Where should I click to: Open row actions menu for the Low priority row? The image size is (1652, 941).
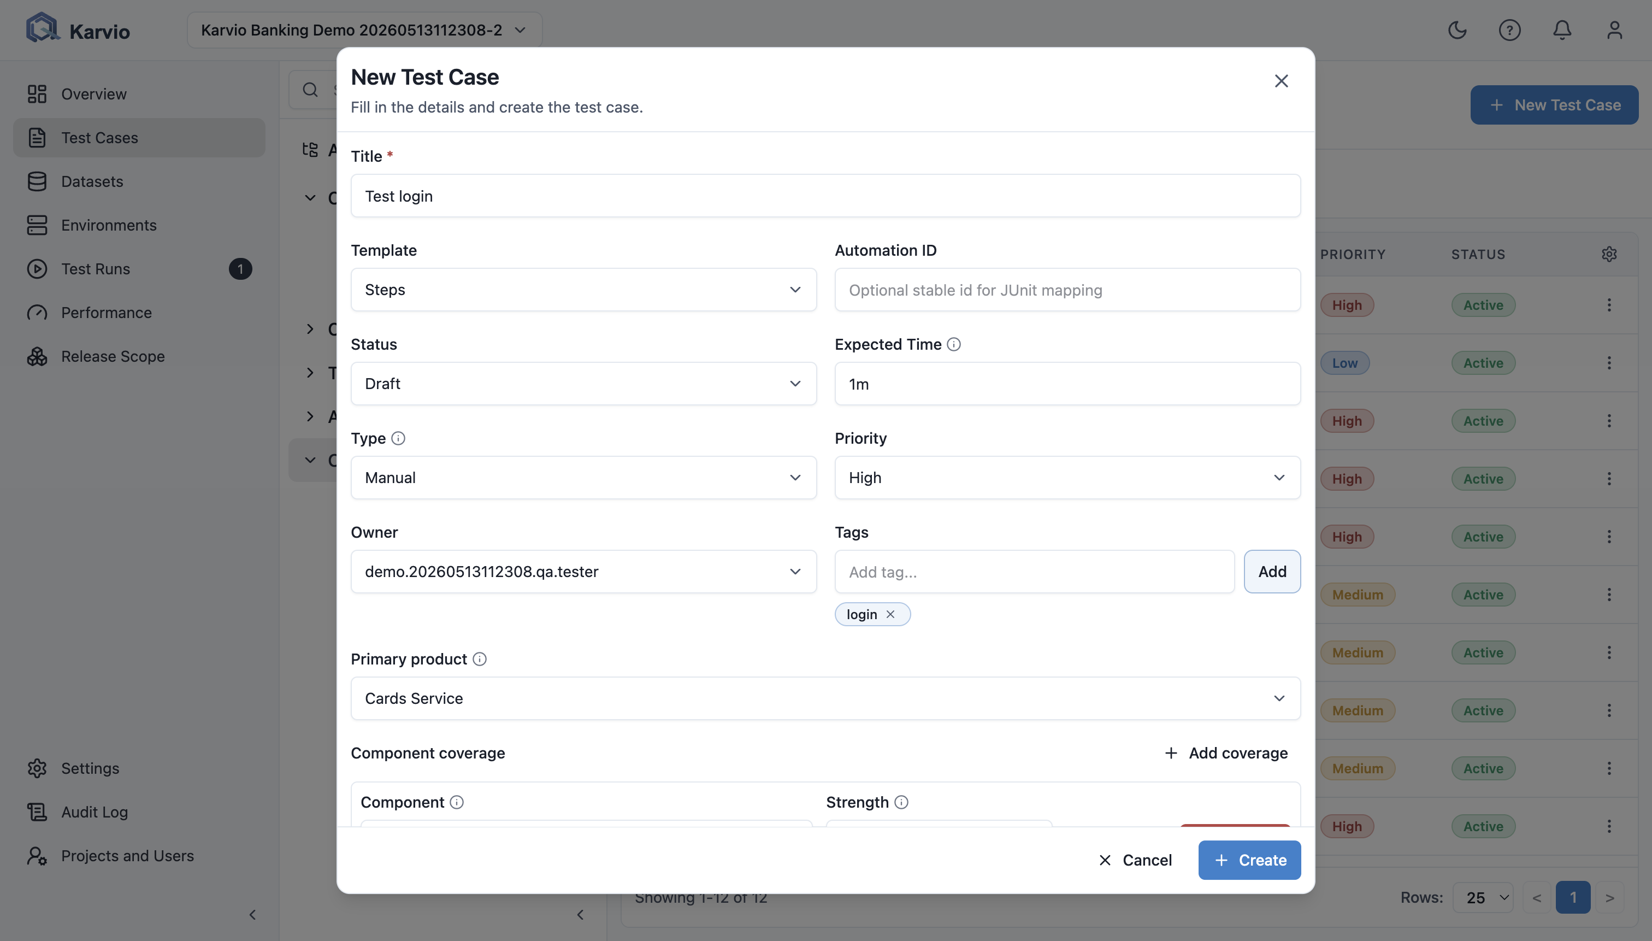[1609, 363]
